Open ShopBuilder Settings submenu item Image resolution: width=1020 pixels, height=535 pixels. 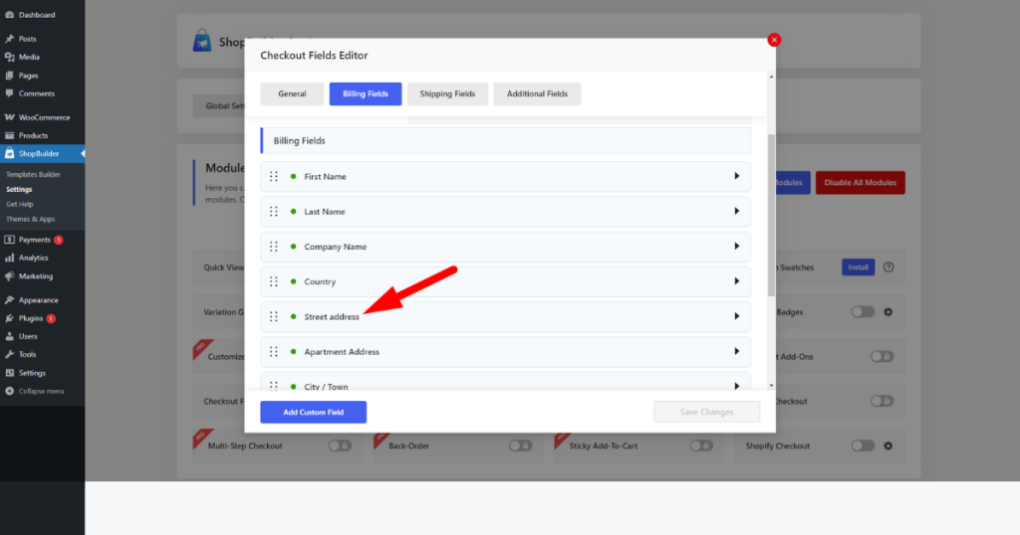click(x=19, y=190)
